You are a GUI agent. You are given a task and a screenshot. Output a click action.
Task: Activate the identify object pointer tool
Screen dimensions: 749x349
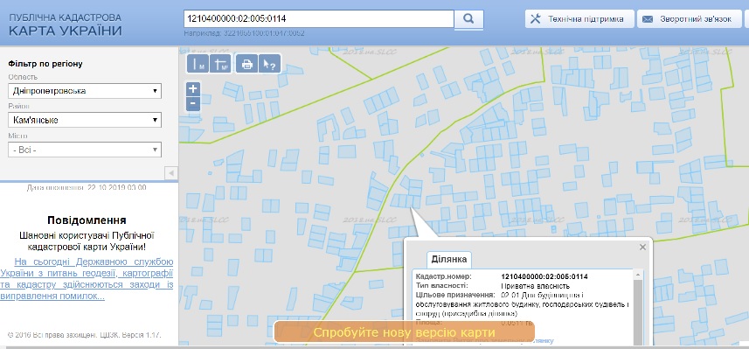click(269, 64)
